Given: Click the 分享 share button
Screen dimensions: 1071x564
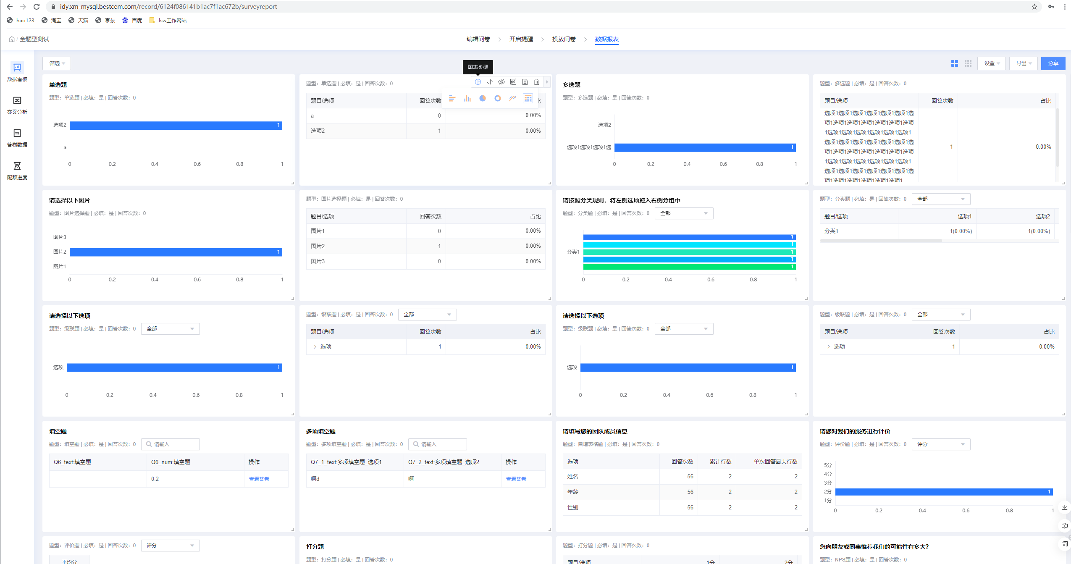Looking at the screenshot, I should click(1053, 63).
